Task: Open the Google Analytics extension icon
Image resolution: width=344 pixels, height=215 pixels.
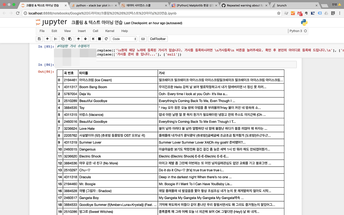Action: click(x=293, y=13)
